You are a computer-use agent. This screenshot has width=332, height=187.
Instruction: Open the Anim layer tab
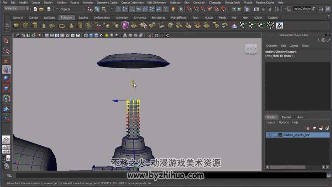tap(300, 117)
